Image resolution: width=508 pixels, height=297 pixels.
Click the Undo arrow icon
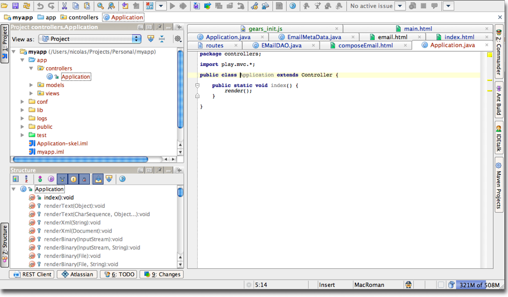point(40,6)
